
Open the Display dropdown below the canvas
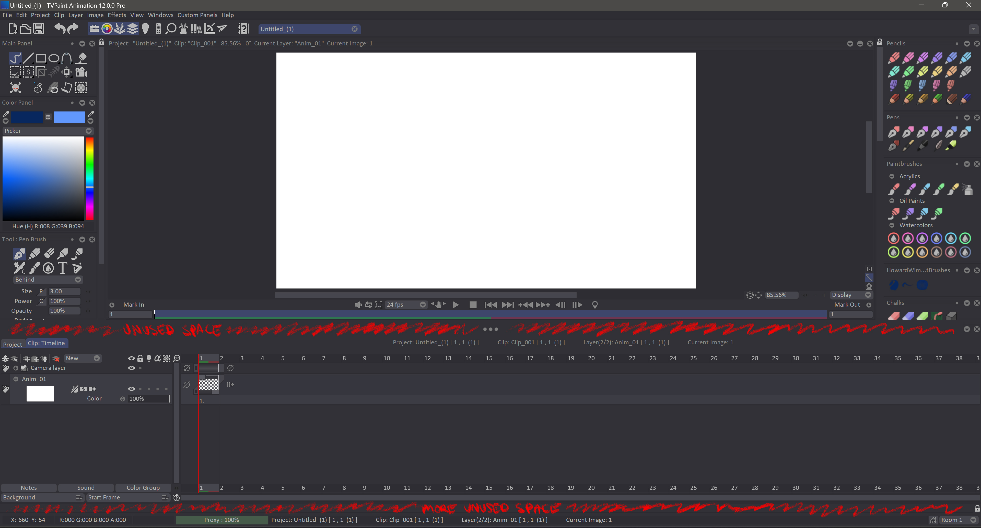[x=851, y=295]
